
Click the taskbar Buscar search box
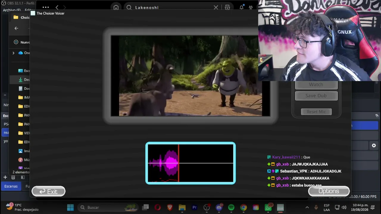point(109,207)
